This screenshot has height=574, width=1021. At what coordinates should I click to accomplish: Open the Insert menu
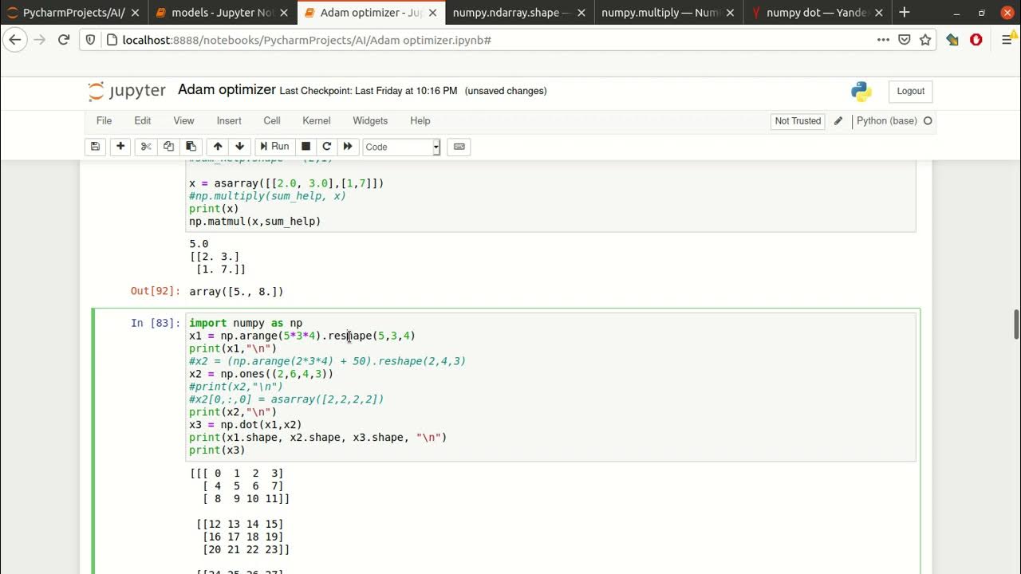pyautogui.click(x=229, y=121)
